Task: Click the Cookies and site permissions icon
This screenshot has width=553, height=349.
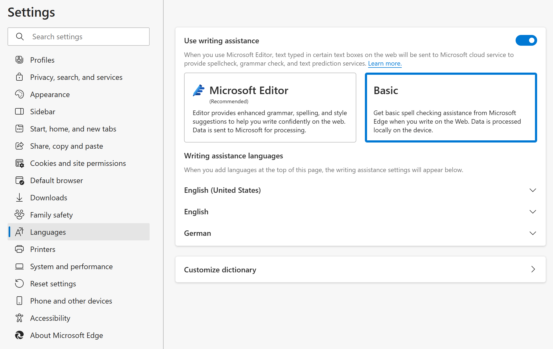Action: 20,163
